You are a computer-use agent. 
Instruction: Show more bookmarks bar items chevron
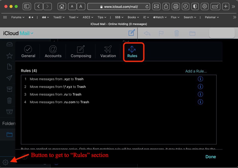pos(234,17)
